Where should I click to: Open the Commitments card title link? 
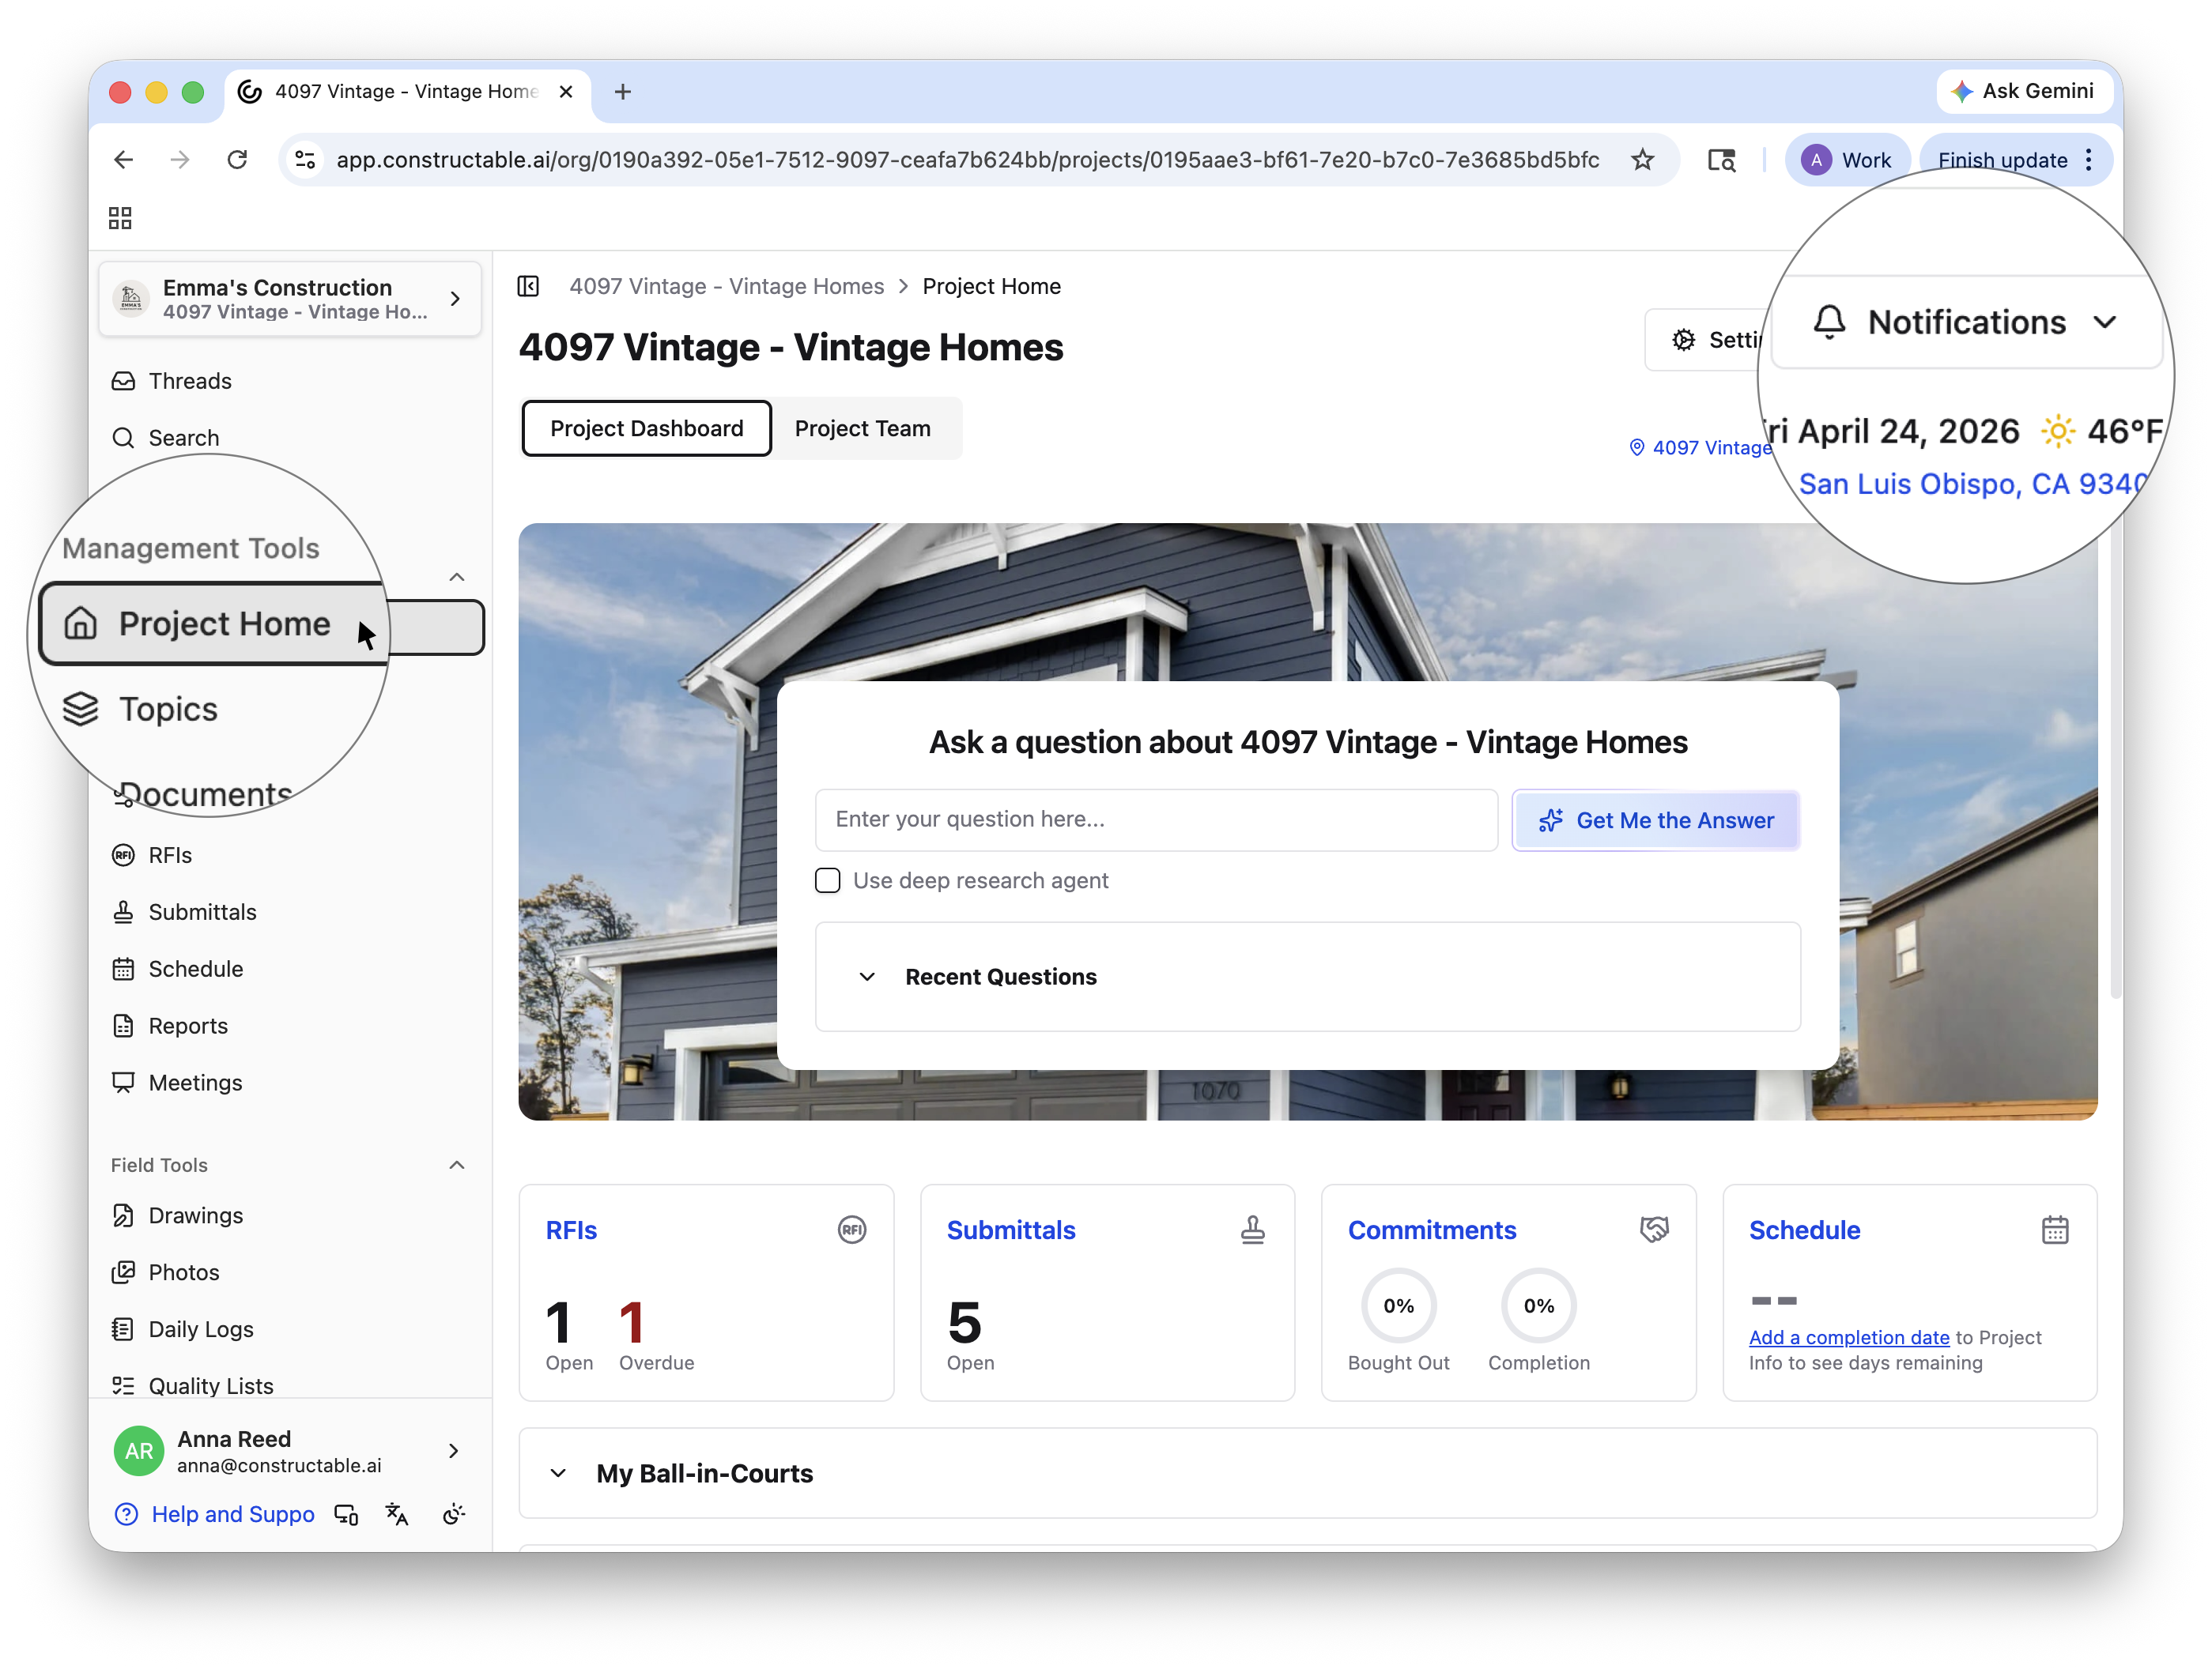coord(1432,1231)
